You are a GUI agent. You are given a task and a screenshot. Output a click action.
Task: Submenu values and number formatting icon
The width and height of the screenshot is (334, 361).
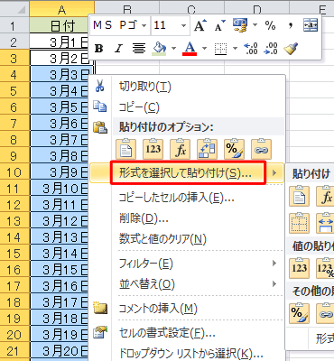(x=325, y=268)
